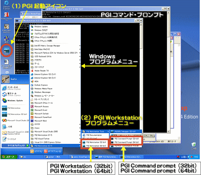Screen dimensions: 201x175
Task: Expand Microsoft Platform SDK submenu
Action: click(55, 53)
